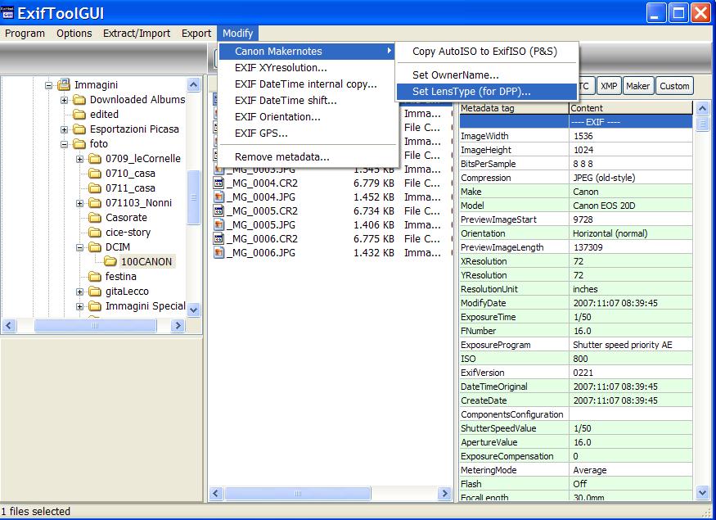Click the 100CANON folder icon
This screenshot has width=716, height=520.
pyautogui.click(x=110, y=260)
